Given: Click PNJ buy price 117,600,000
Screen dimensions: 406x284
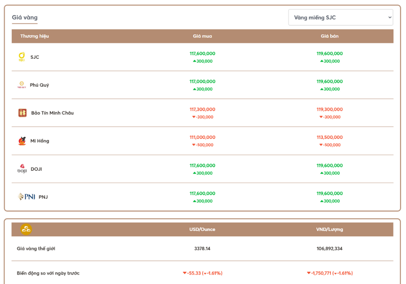Looking at the screenshot, I should point(202,194).
